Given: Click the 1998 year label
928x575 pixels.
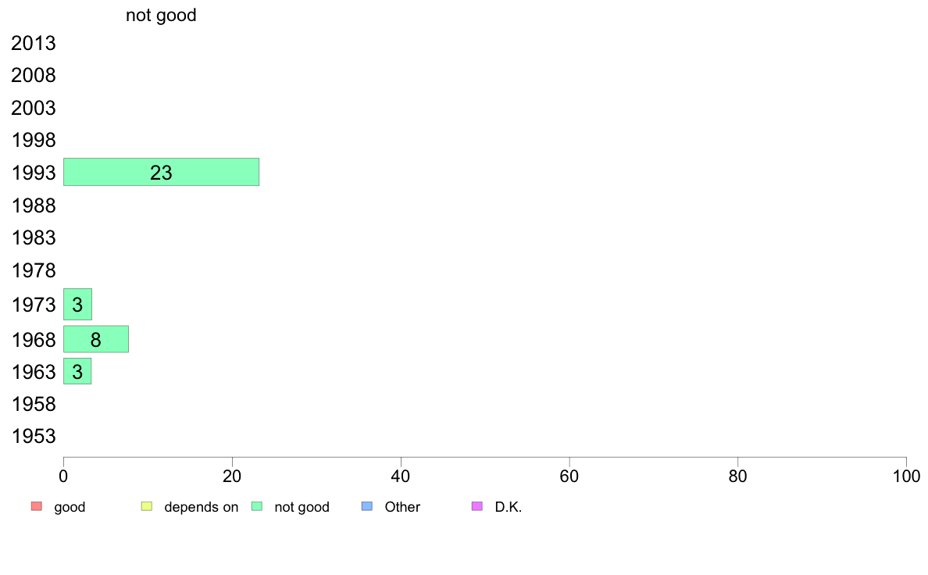Looking at the screenshot, I should 34,141.
